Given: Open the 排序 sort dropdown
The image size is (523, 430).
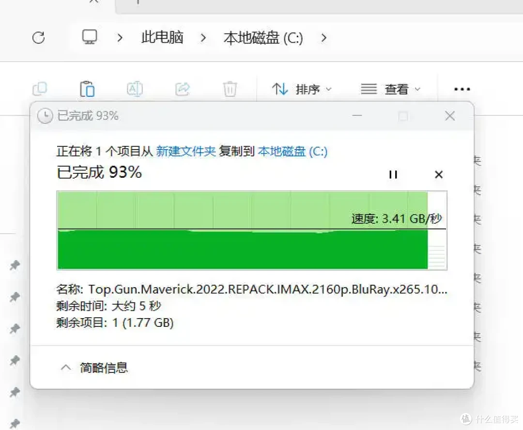Looking at the screenshot, I should 302,89.
